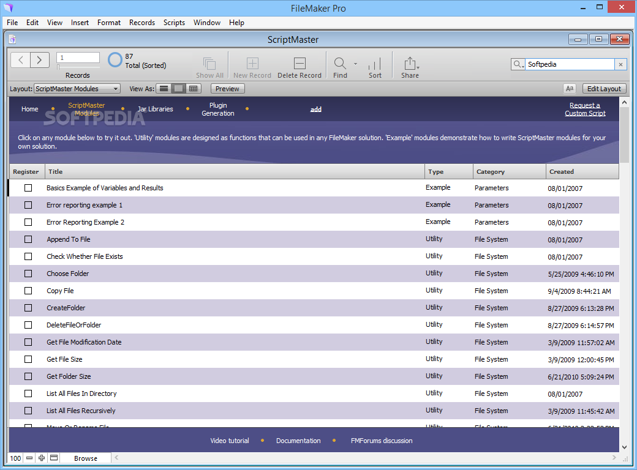Click the Sort toolbar icon

[x=375, y=64]
